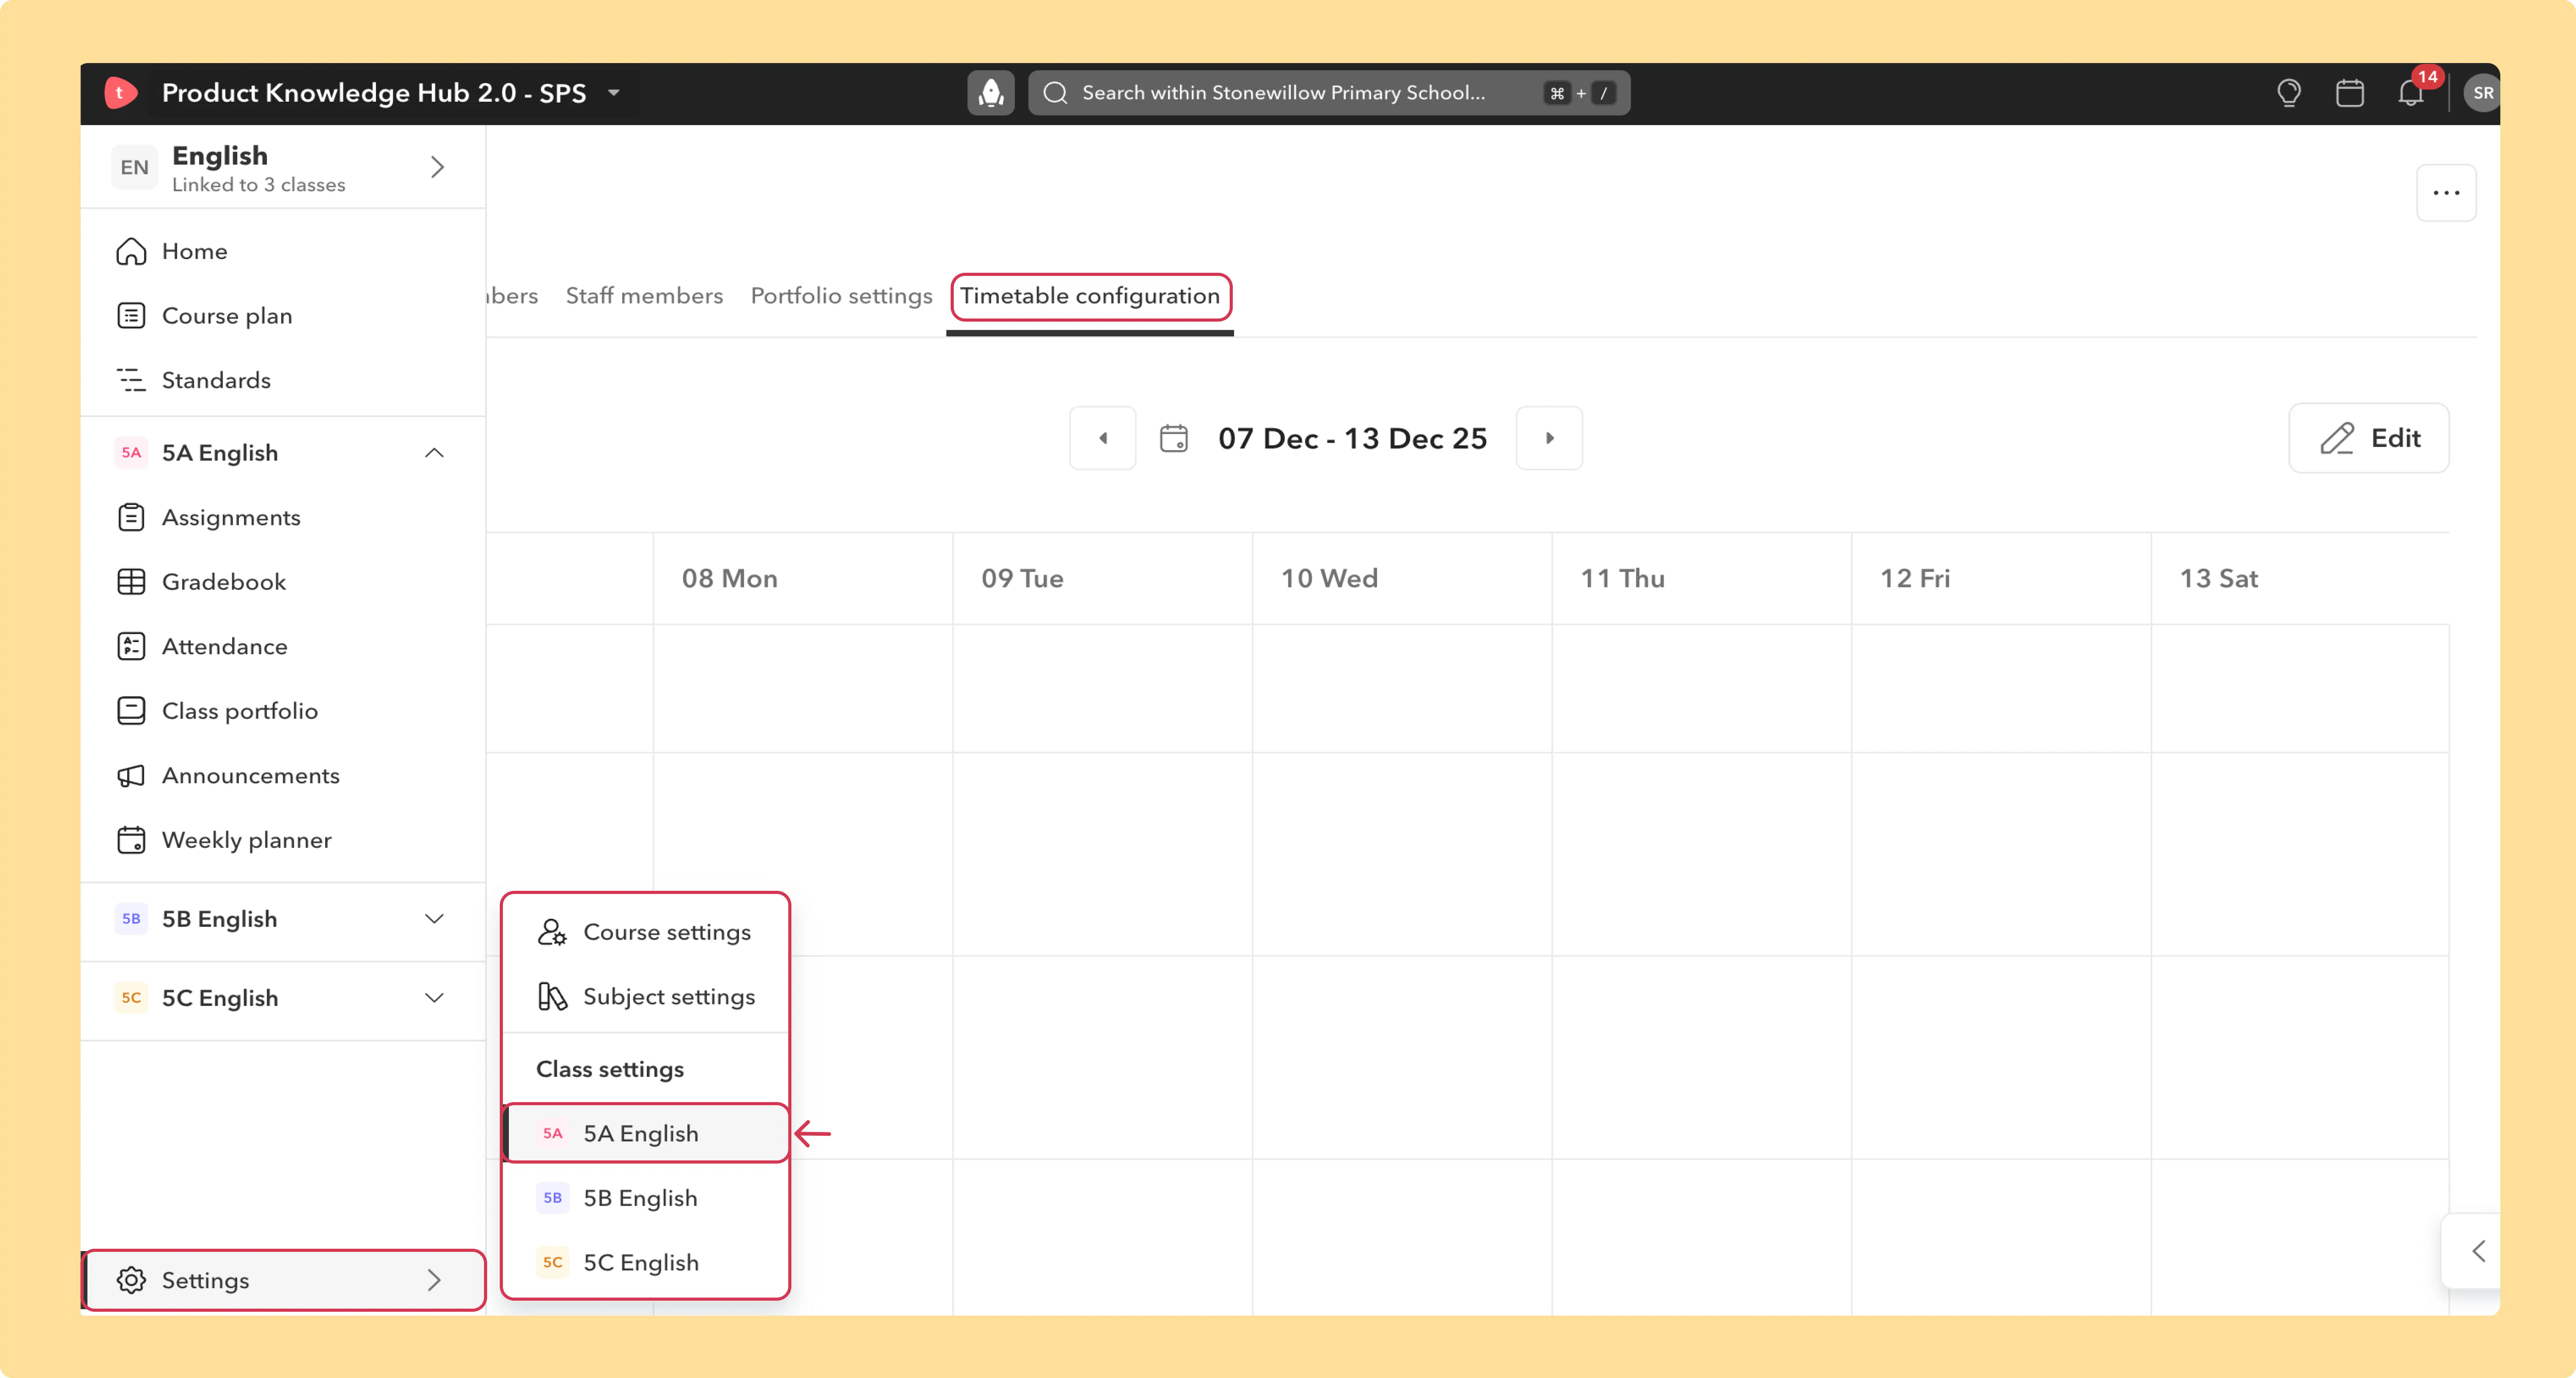Expand the 5C English section
Screen dimensions: 2576x1378
click(434, 998)
